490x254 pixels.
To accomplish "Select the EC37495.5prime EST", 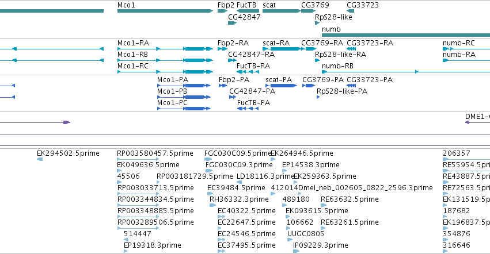I will [221, 251].
